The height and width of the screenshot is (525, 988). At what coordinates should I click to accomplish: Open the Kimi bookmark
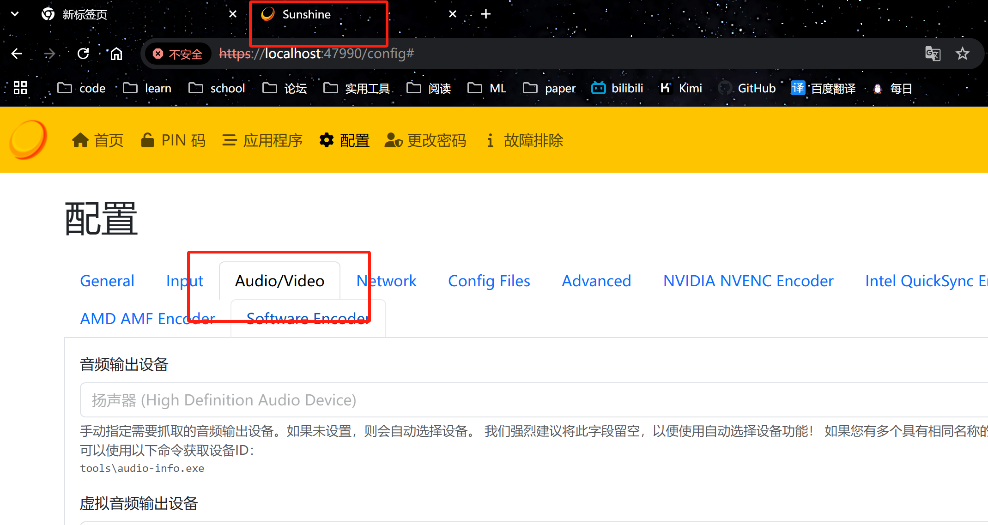pos(681,88)
